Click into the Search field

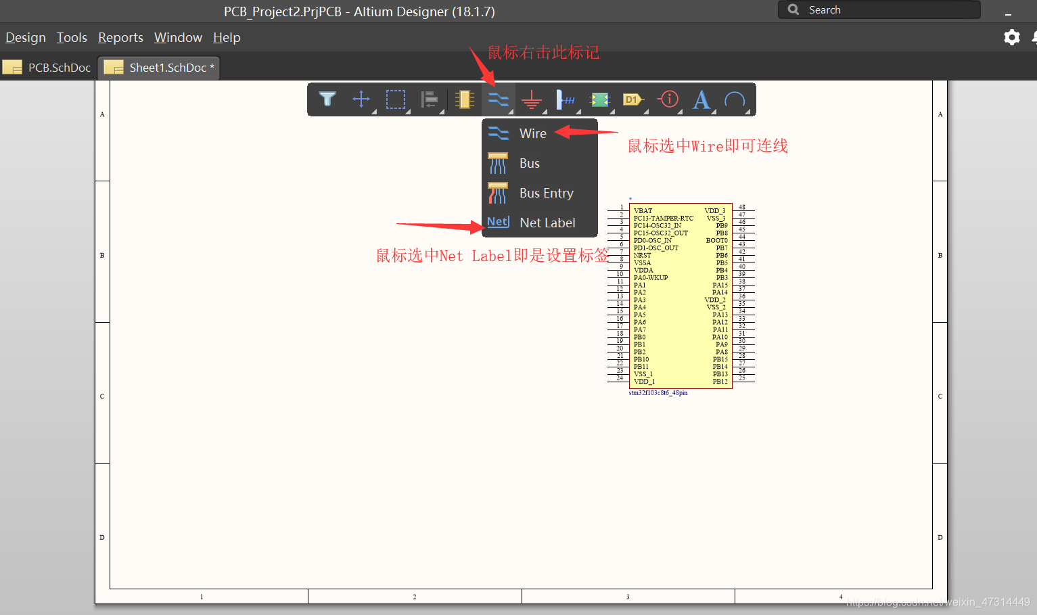879,9
